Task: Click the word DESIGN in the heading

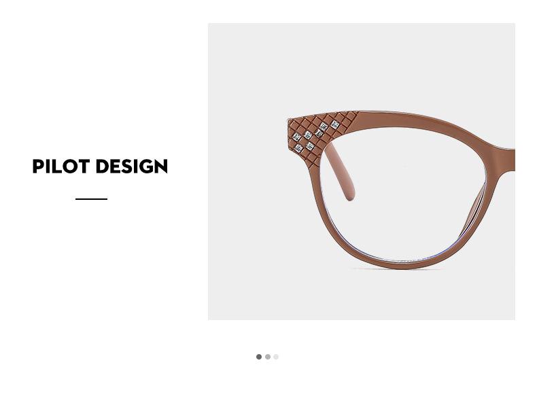Action: [x=132, y=166]
